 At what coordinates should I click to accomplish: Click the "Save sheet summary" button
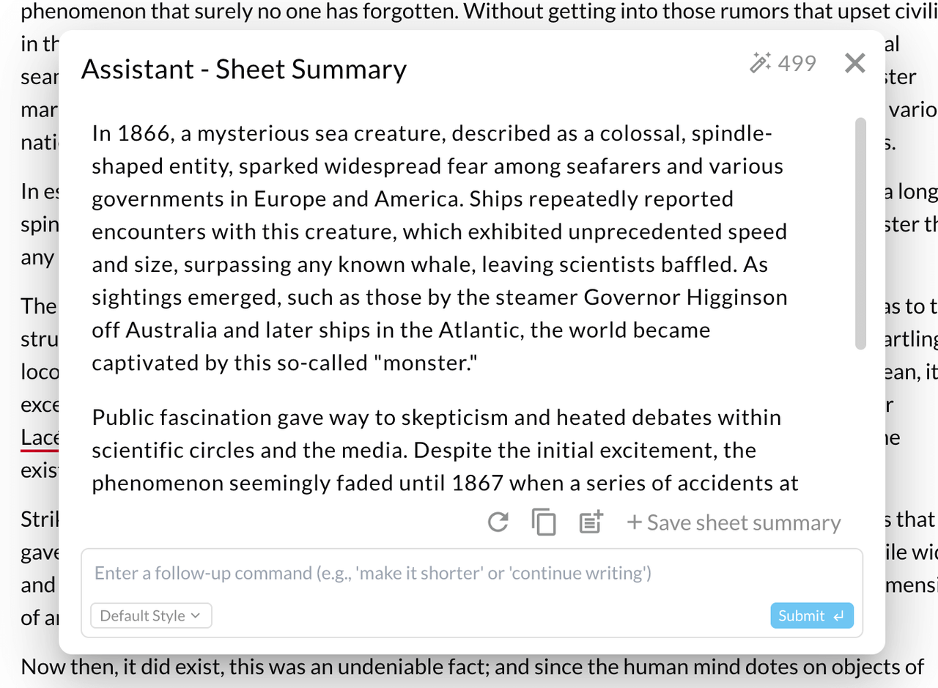[x=734, y=522]
